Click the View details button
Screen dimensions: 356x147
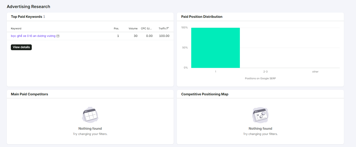click(21, 47)
